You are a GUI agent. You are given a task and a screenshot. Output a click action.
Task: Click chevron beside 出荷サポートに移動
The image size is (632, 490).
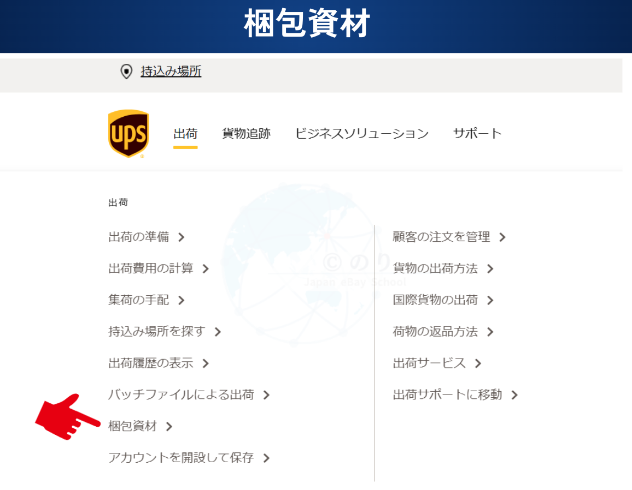coord(514,395)
